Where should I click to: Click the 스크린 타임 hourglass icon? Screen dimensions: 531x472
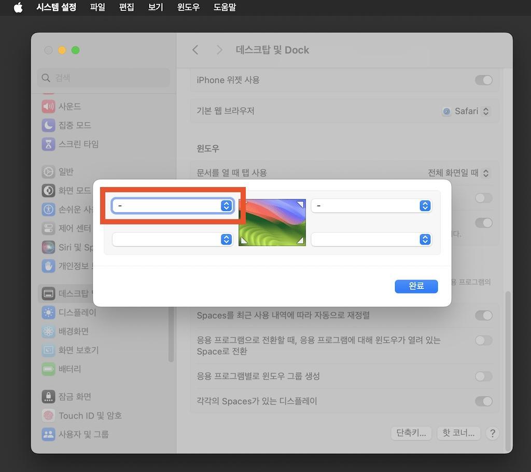pyautogui.click(x=48, y=144)
